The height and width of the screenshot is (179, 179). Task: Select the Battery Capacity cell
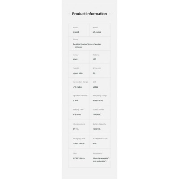[100, 127]
